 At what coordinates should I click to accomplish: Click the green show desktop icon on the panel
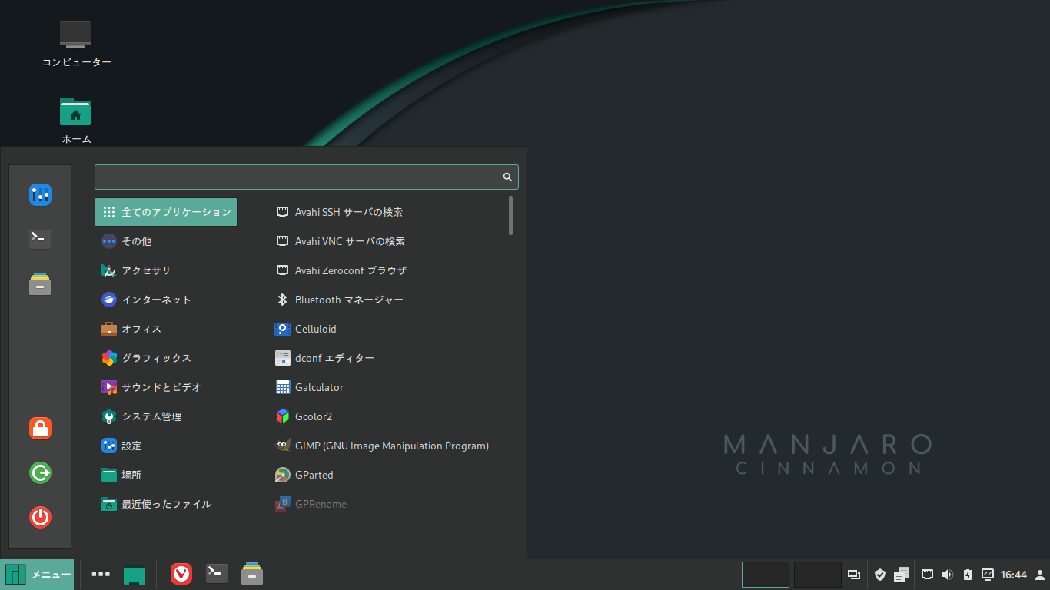[x=135, y=575]
